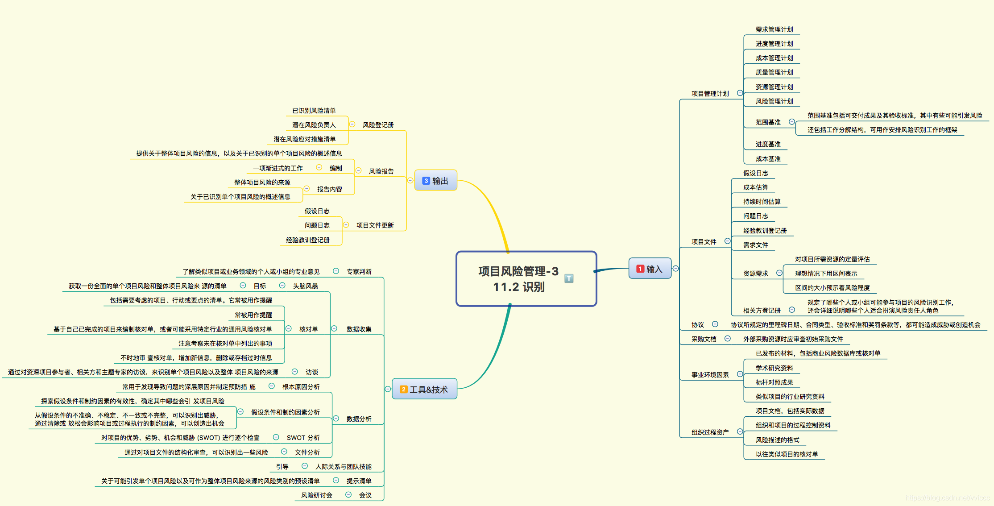994x506 pixels.
Task: Select the 输入 main topic
Action: [x=650, y=269]
